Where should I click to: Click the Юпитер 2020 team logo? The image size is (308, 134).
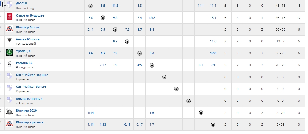coord(10,112)
